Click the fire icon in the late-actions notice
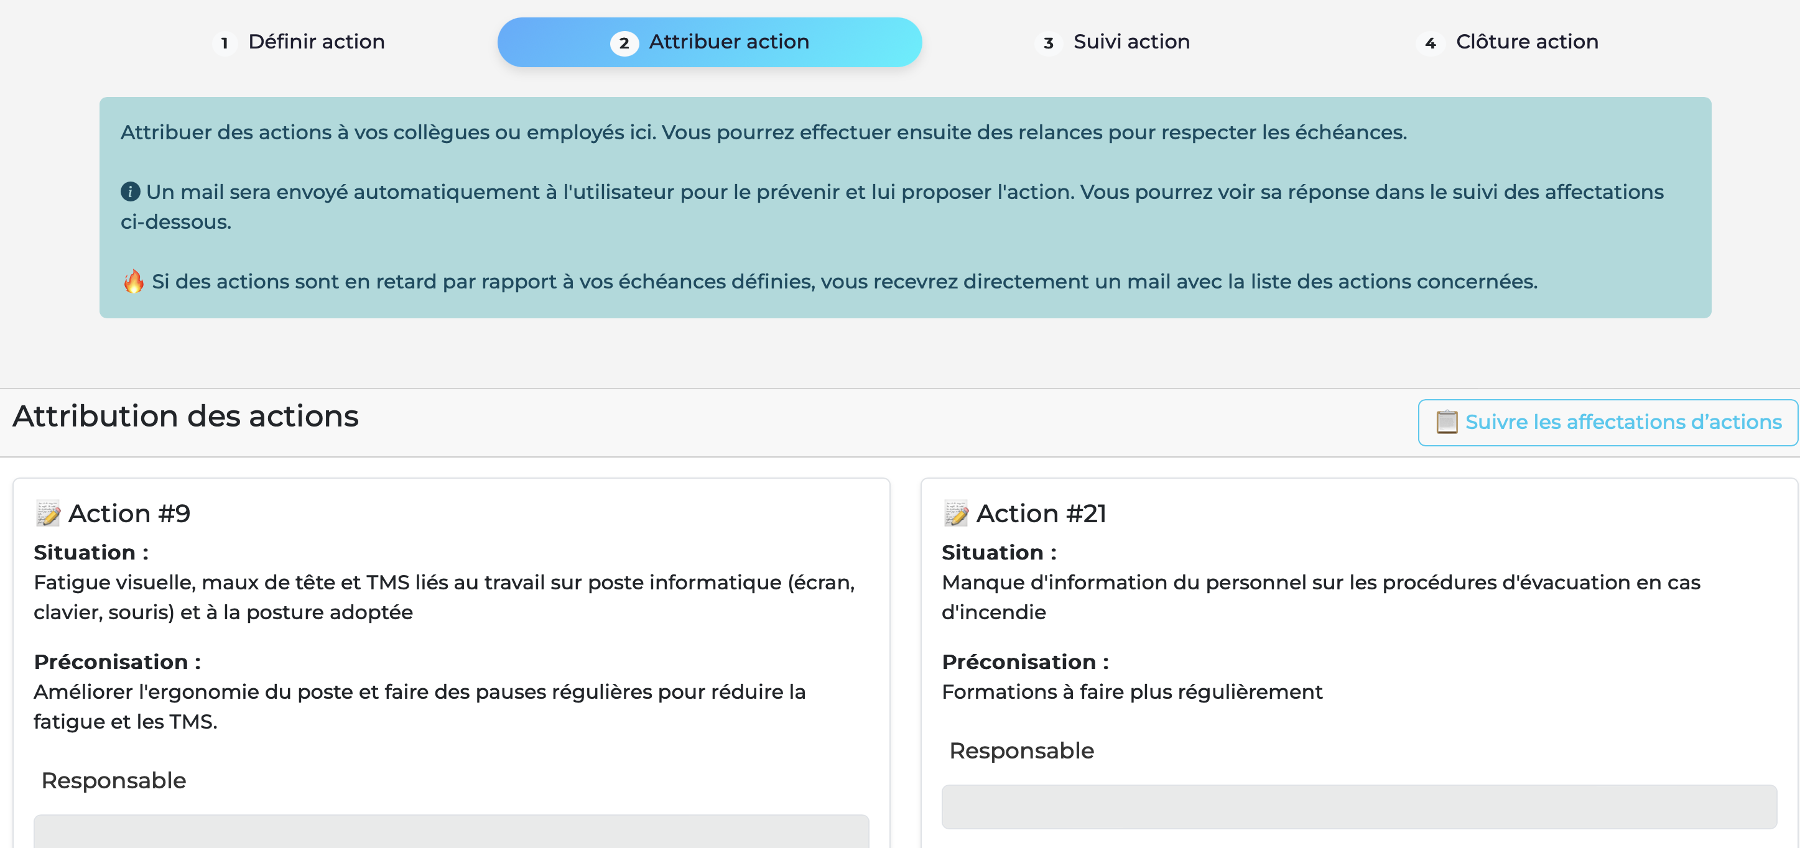The height and width of the screenshot is (848, 1800). coord(134,281)
